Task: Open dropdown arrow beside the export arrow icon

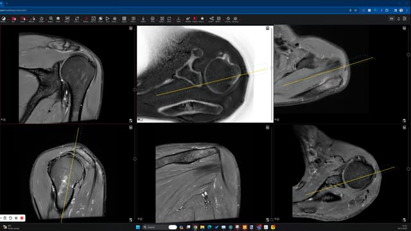Action: coord(148,19)
